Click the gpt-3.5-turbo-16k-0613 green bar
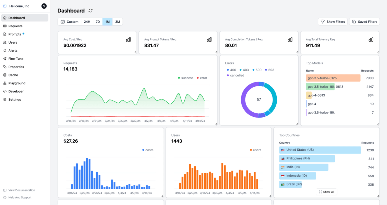 pyautogui.click(x=320, y=87)
